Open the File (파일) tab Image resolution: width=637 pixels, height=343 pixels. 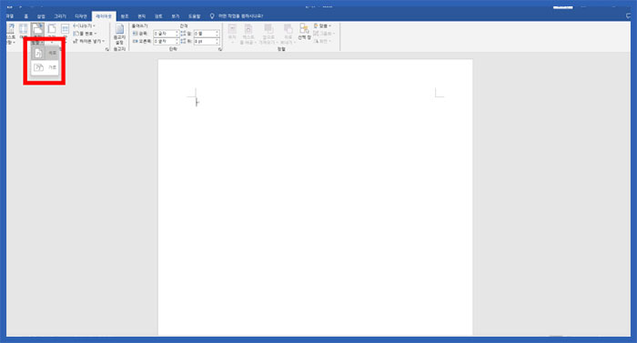pos(10,16)
